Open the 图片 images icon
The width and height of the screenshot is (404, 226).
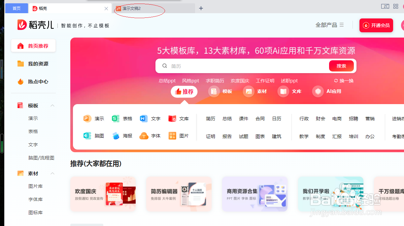click(172, 135)
